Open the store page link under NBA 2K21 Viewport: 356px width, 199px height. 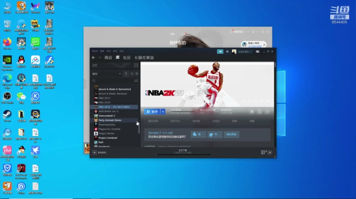tap(153, 121)
